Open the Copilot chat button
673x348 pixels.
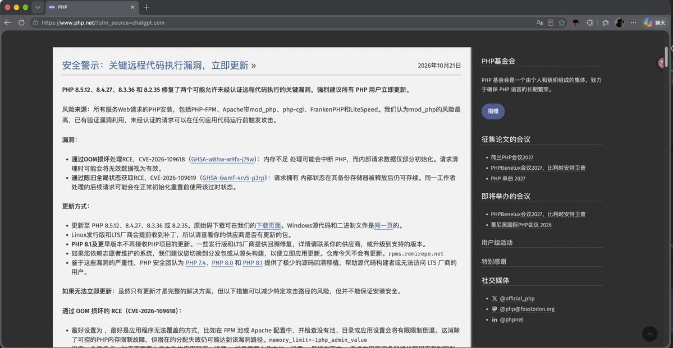(654, 23)
